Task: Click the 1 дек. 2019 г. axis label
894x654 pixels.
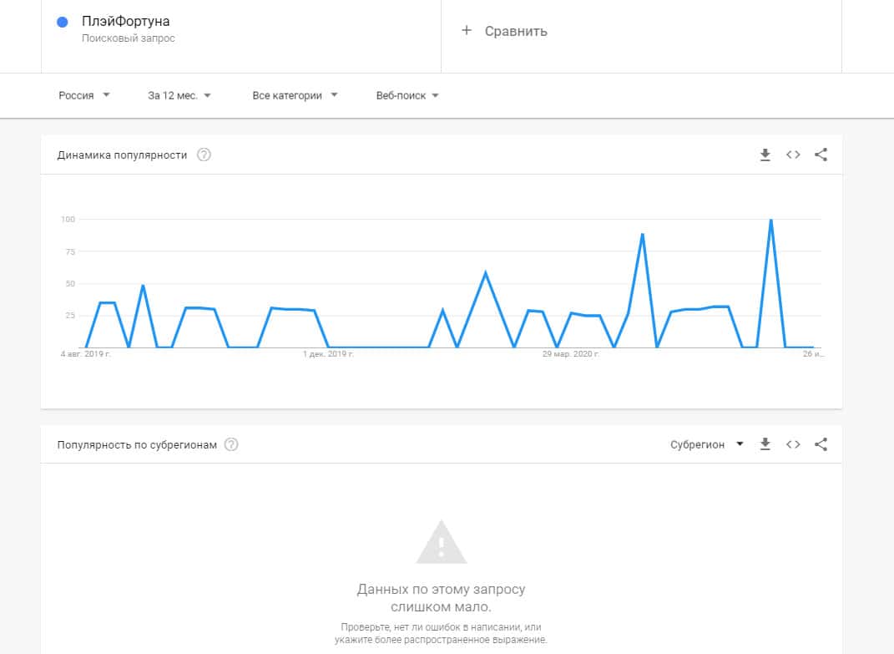Action: click(329, 354)
